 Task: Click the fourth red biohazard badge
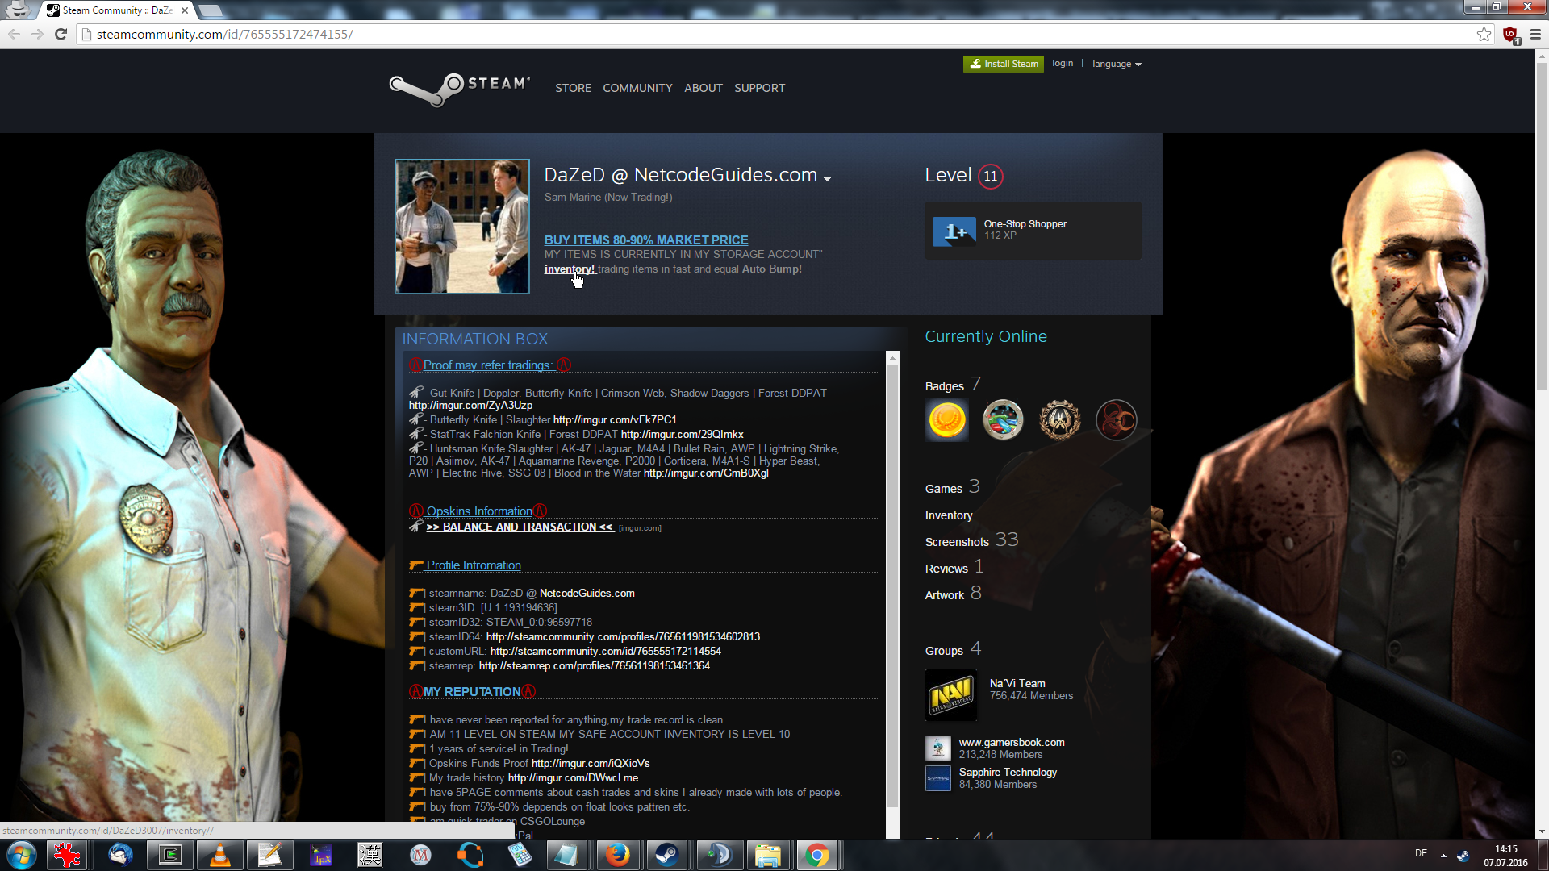[x=1116, y=420]
